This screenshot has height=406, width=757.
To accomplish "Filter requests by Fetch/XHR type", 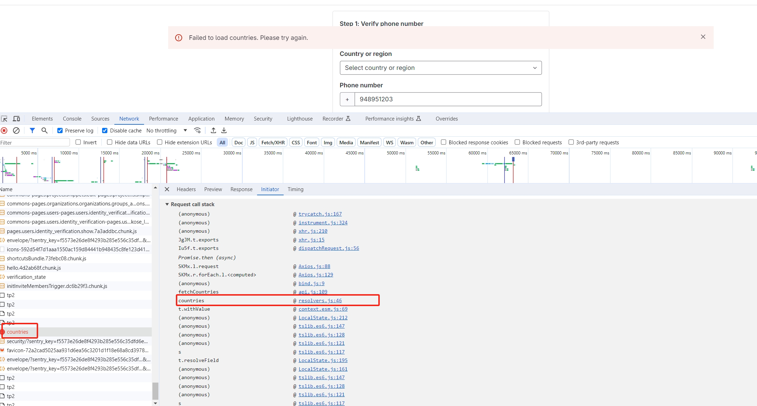I will pyautogui.click(x=273, y=143).
